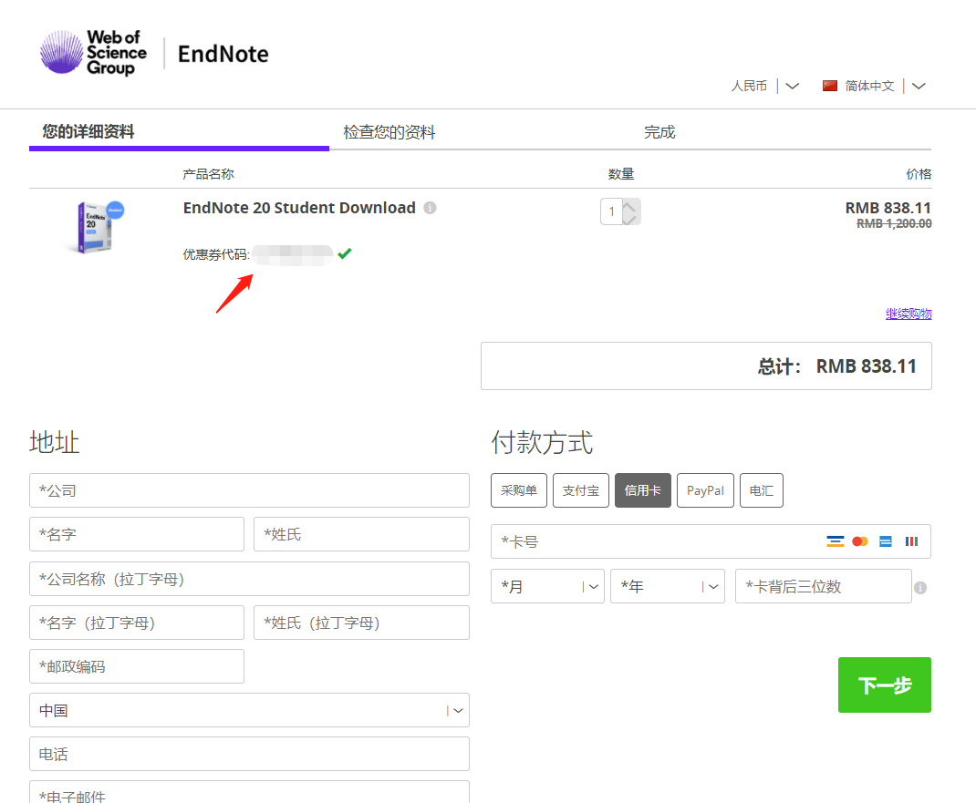Select 信用卡 payment method
The image size is (976, 803).
(x=643, y=490)
